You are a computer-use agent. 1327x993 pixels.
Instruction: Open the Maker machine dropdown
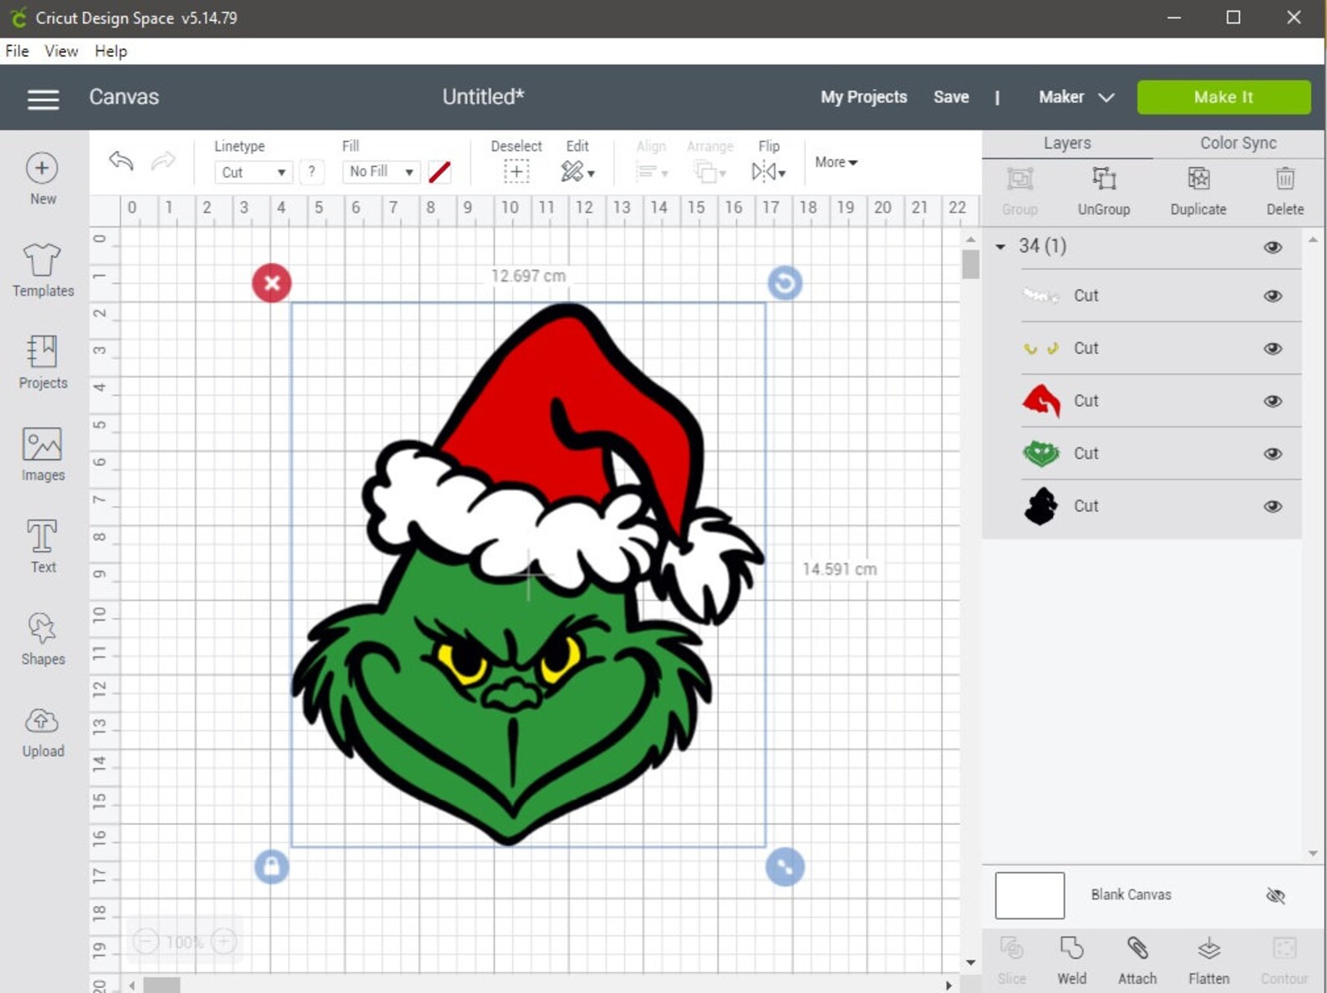1076,97
